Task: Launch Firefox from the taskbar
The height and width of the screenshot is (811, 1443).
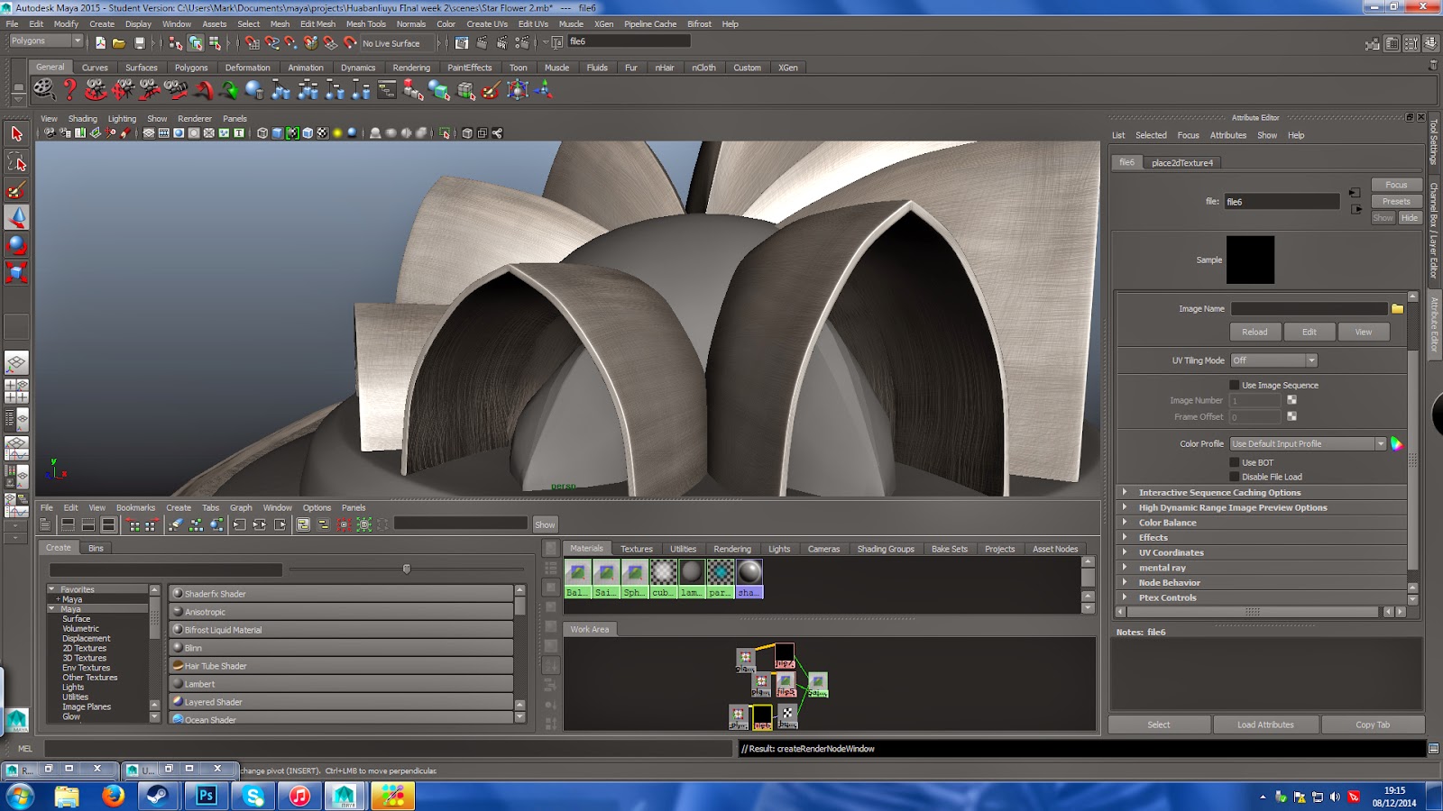Action: (113, 796)
